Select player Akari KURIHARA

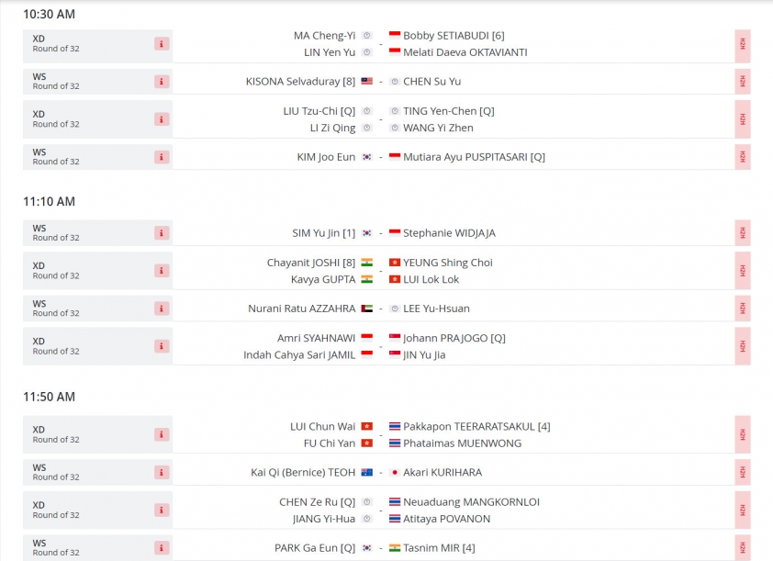443,472
